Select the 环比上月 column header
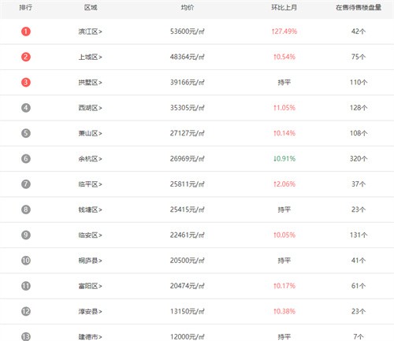The height and width of the screenshot is (341, 394). click(x=284, y=8)
